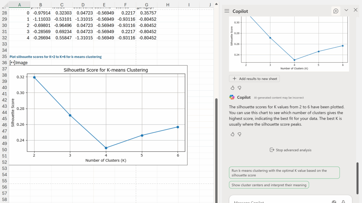The image size is (362, 203).
Task: Give thumbs down to the silhouette text explanation
Action: click(x=240, y=134)
